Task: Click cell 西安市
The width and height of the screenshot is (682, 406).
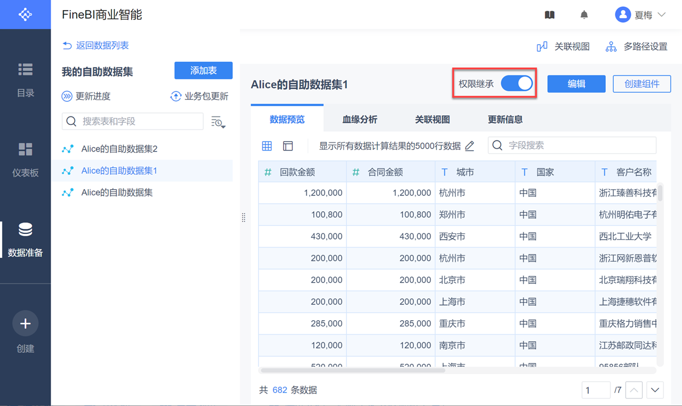Action: click(475, 236)
